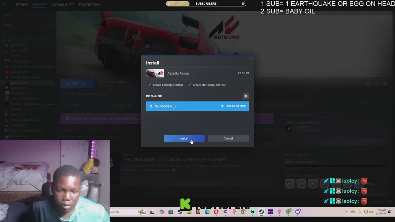The height and width of the screenshot is (222, 395).
Task: Close the Install dialog with the X
Action: pos(251,59)
